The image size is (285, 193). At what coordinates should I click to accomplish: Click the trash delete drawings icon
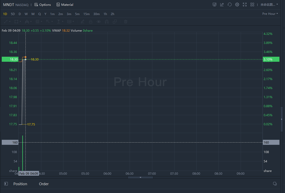click(x=126, y=22)
